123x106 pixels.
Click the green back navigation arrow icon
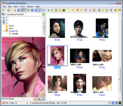pyautogui.click(x=9, y=10)
